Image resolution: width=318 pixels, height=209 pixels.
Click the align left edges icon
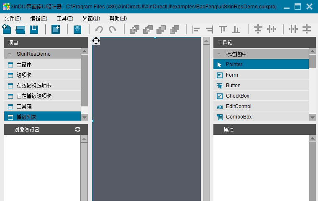pyautogui.click(x=196, y=29)
